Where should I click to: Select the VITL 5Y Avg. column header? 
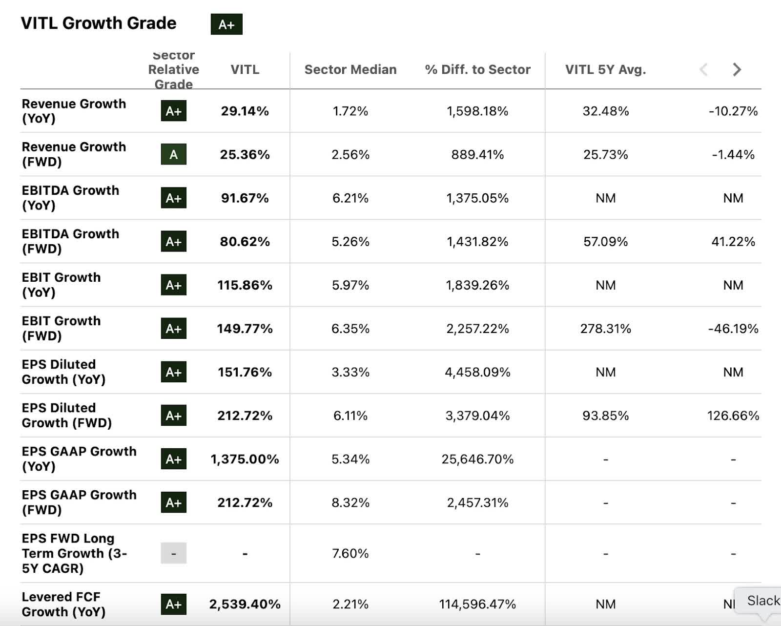tap(606, 70)
